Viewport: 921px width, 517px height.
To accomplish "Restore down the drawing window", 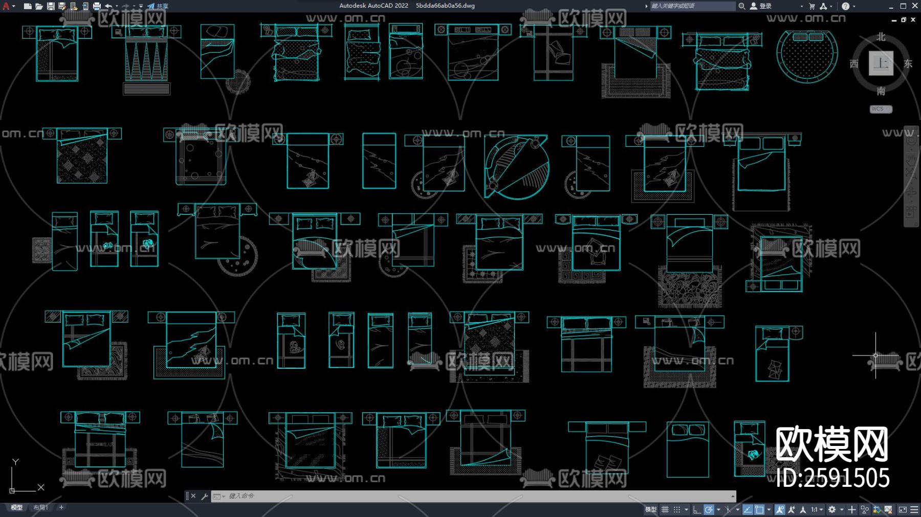I will 904,19.
